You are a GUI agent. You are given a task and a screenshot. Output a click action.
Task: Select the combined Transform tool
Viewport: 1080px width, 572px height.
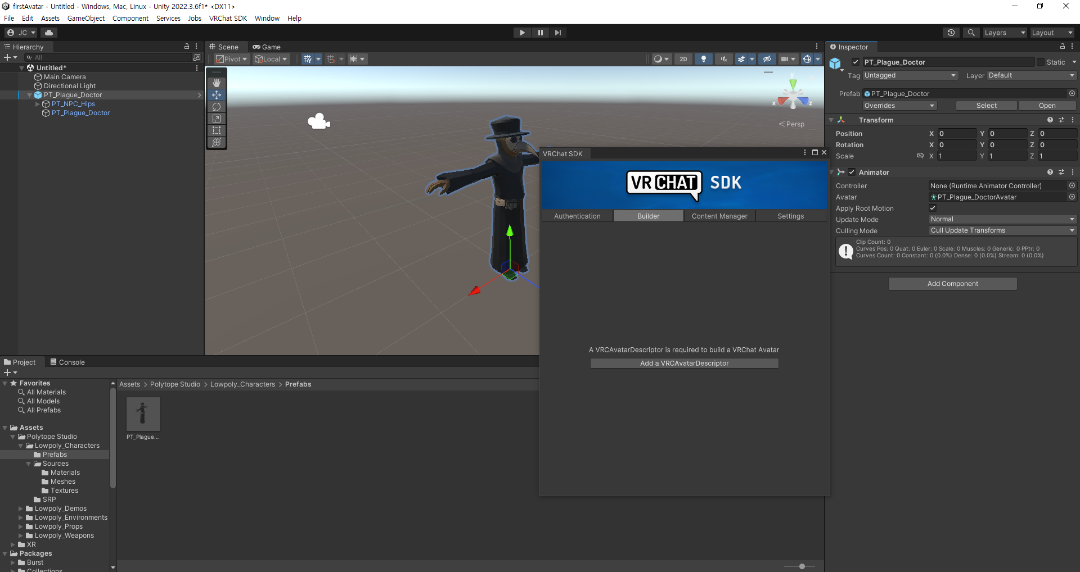pos(217,142)
